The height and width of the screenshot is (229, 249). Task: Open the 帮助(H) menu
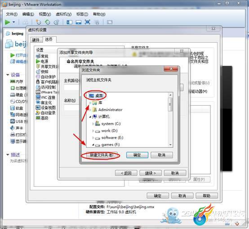[x=99, y=14]
